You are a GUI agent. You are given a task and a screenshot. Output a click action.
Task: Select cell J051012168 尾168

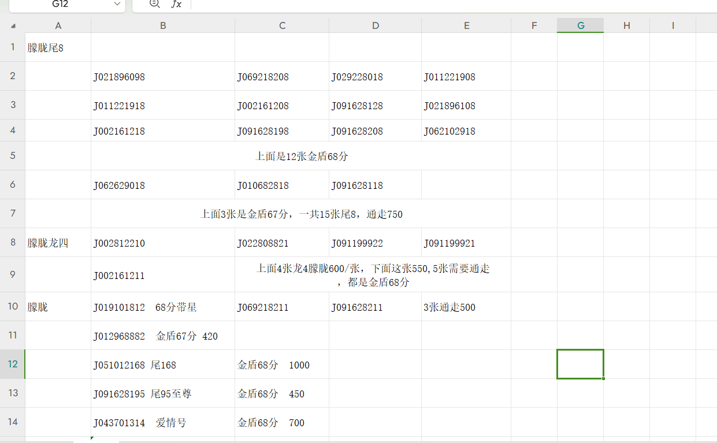pos(163,365)
